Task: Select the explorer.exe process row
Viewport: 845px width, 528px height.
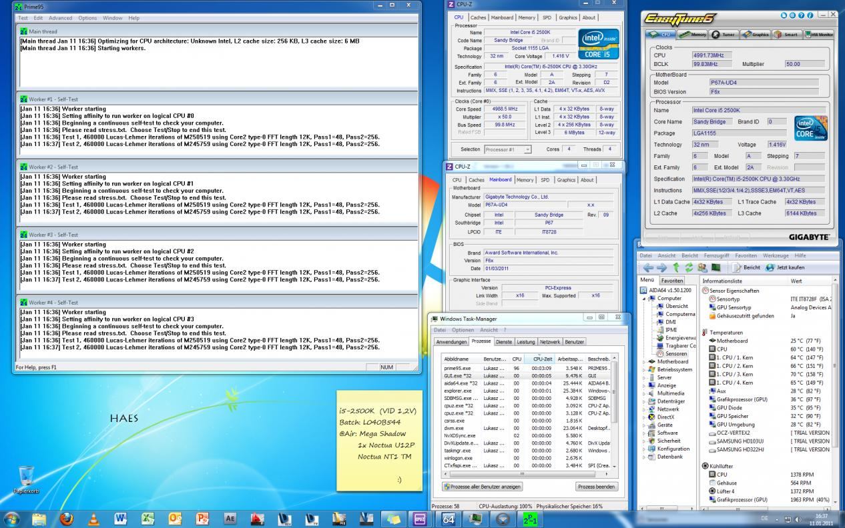Action: point(527,391)
